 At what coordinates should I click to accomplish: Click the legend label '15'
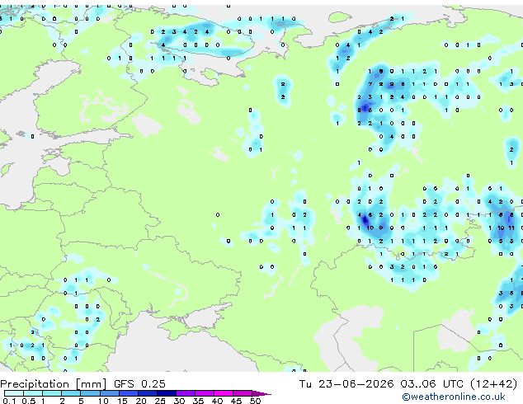tap(122, 401)
